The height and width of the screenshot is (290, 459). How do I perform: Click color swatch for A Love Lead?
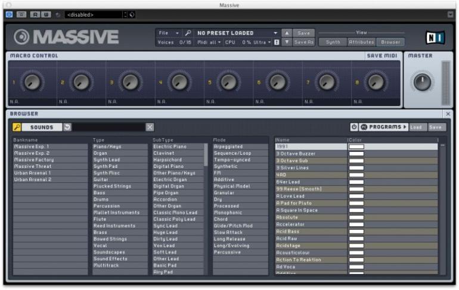click(x=356, y=196)
